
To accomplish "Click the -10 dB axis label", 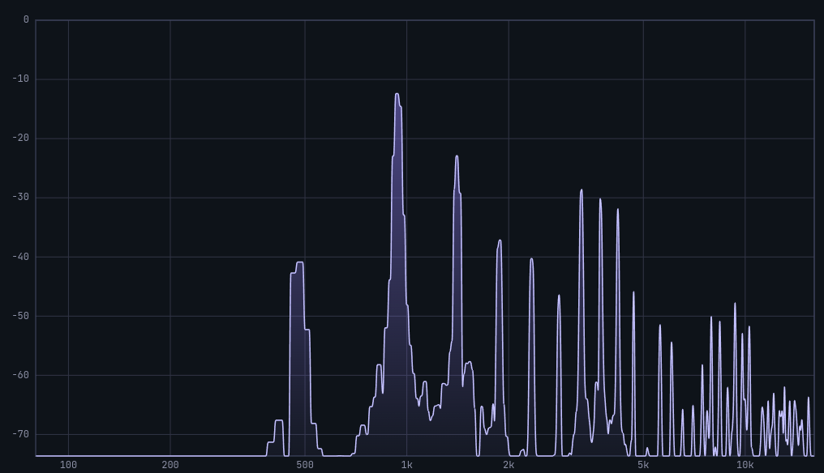I will click(x=21, y=79).
